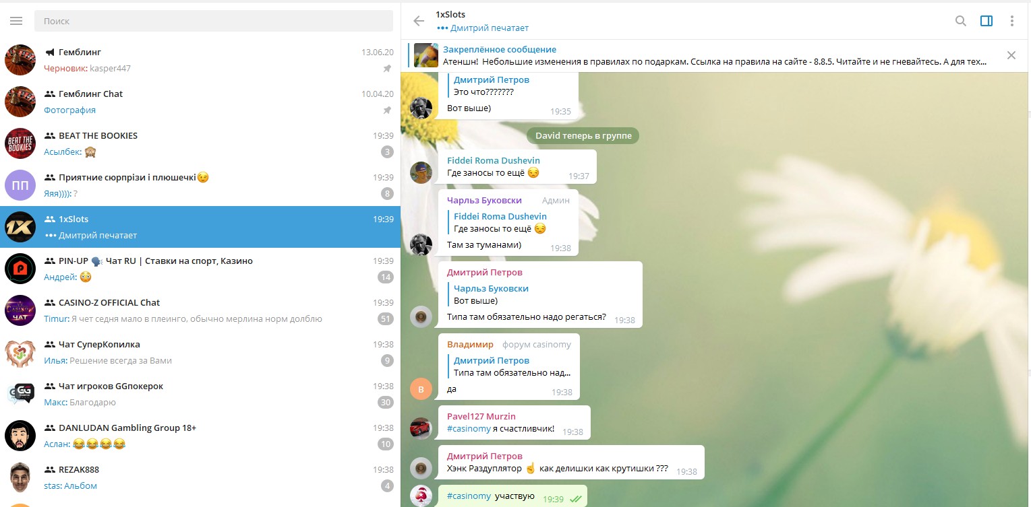Toggle the right info side panel
Screen dimensions: 1031x507
pyautogui.click(x=986, y=21)
